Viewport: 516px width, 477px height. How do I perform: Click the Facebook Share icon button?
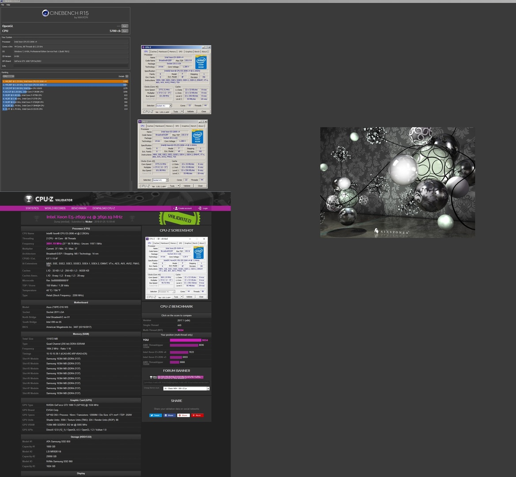(169, 416)
